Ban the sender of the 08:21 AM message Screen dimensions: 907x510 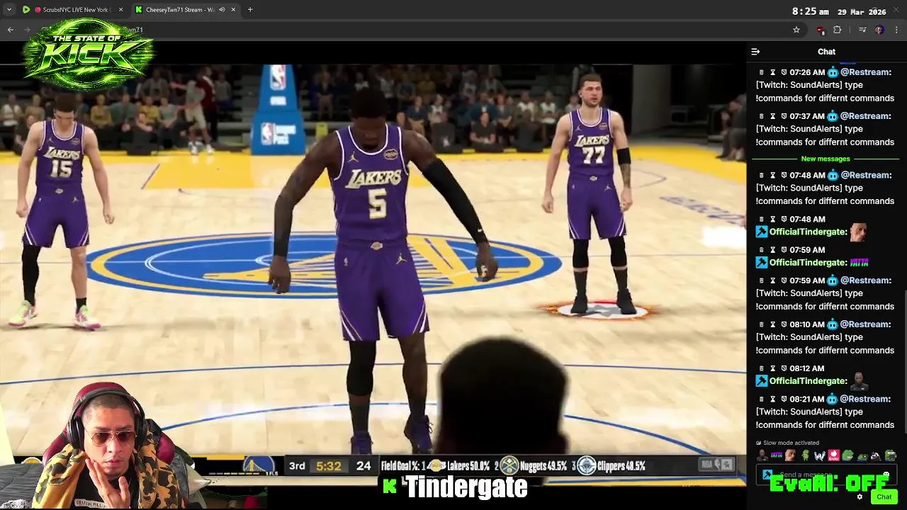(784, 399)
